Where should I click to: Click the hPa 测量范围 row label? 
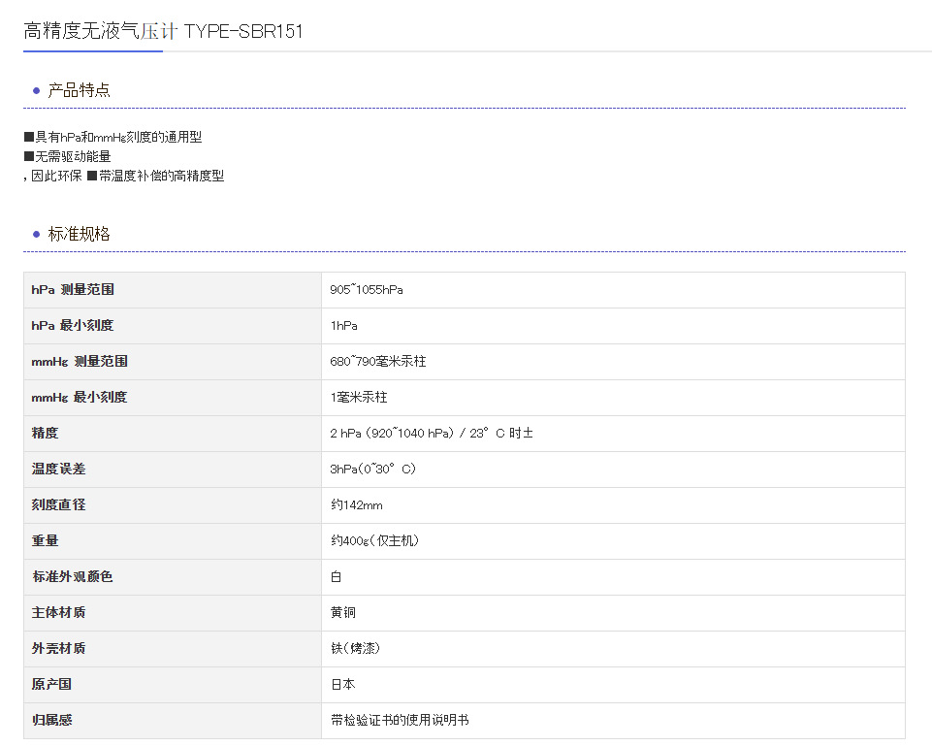pos(73,289)
